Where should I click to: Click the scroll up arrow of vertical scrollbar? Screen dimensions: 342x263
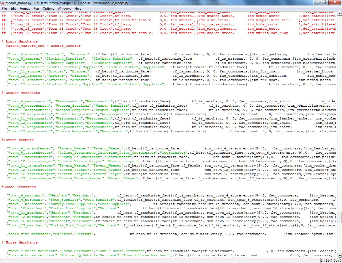tap(340, 13)
